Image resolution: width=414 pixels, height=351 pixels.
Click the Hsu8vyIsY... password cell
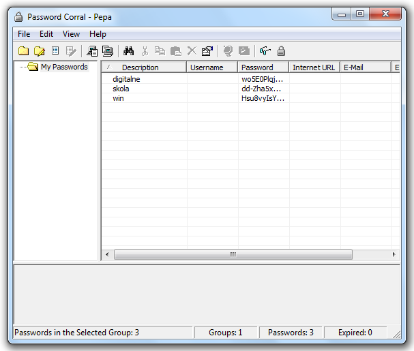[x=263, y=98]
